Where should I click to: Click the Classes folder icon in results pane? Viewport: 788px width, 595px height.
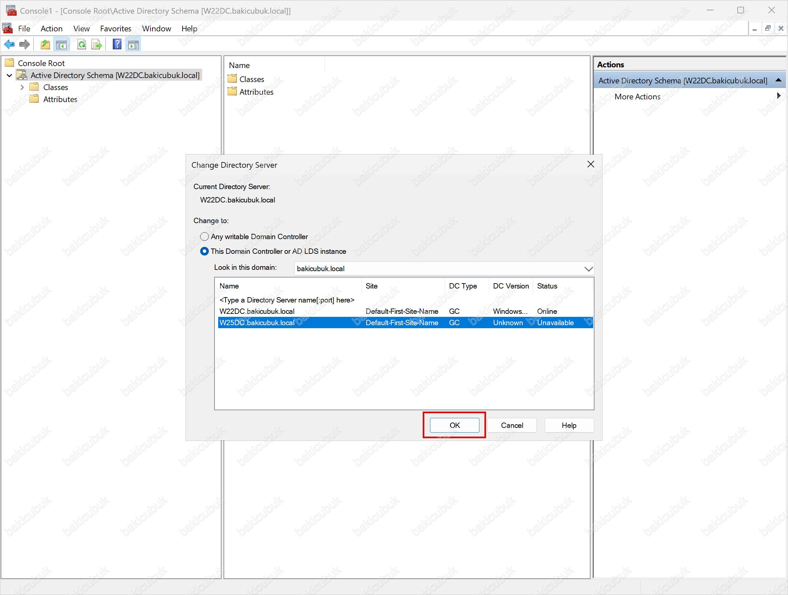(232, 79)
